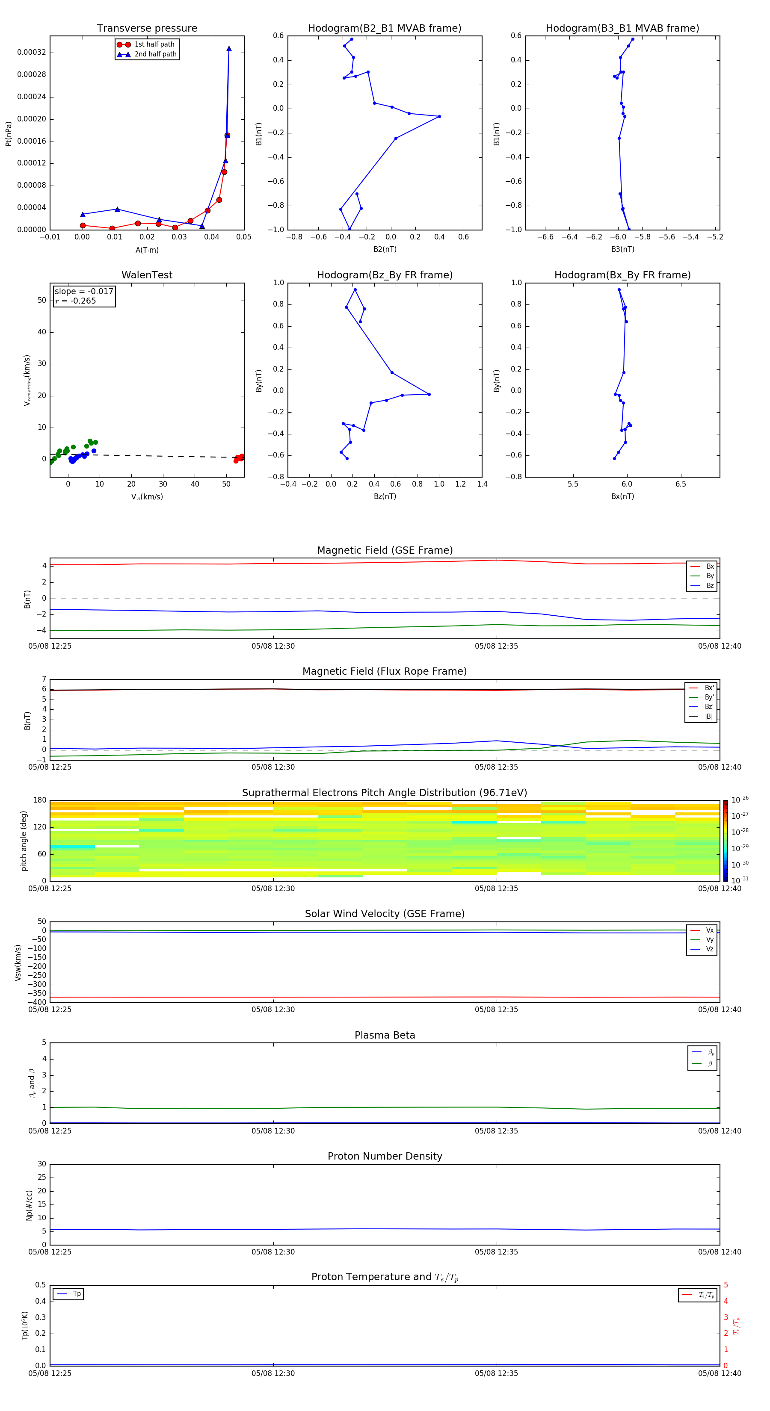Select the 'Vx' legend entry
Screen dimensions: 770x1411
coord(702,930)
